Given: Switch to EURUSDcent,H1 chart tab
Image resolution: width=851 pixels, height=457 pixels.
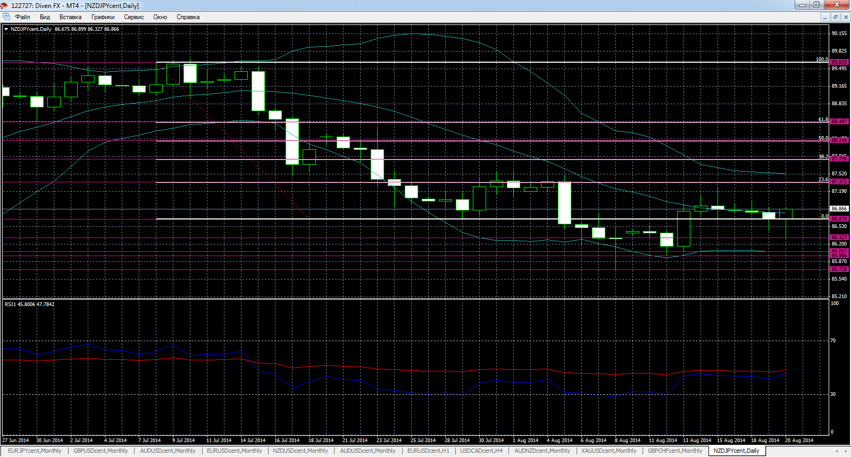Looking at the screenshot, I should pyautogui.click(x=428, y=451).
